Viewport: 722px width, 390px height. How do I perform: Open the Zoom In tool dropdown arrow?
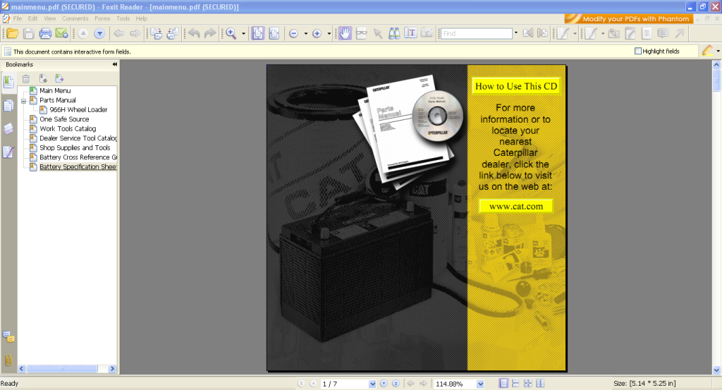[243, 33]
